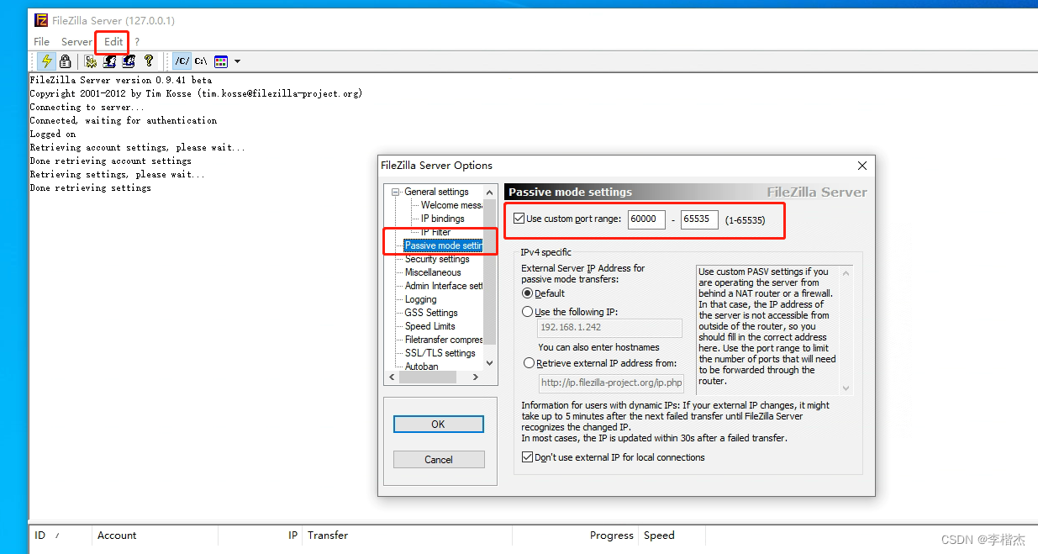This screenshot has height=554, width=1038.
Task: Open the Groups editor toolbar icon
Action: [129, 61]
